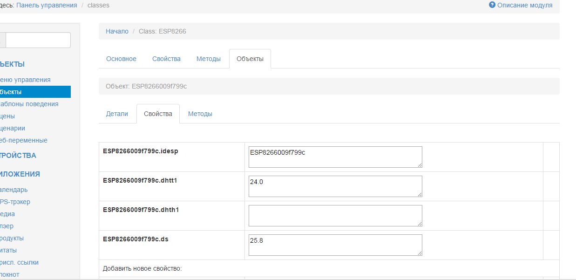The height and width of the screenshot is (280, 576).
Task: Select the Объекты tab
Action: click(x=250, y=59)
